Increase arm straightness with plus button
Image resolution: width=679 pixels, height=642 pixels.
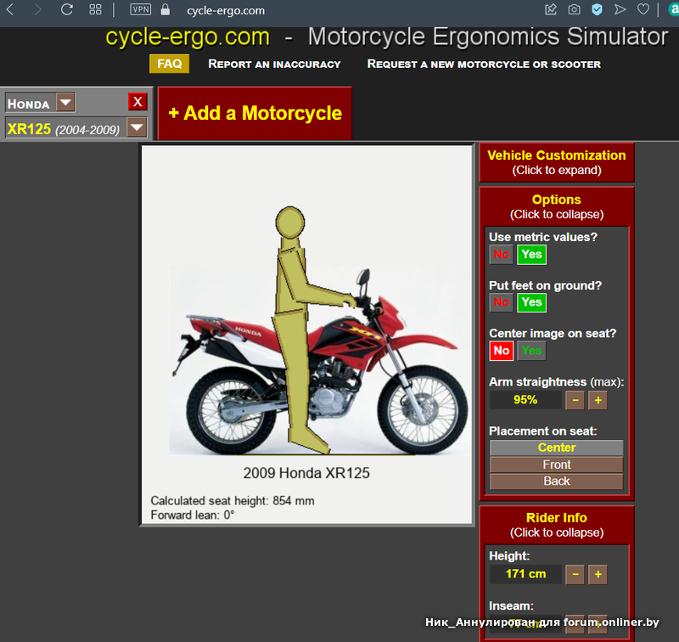[598, 400]
